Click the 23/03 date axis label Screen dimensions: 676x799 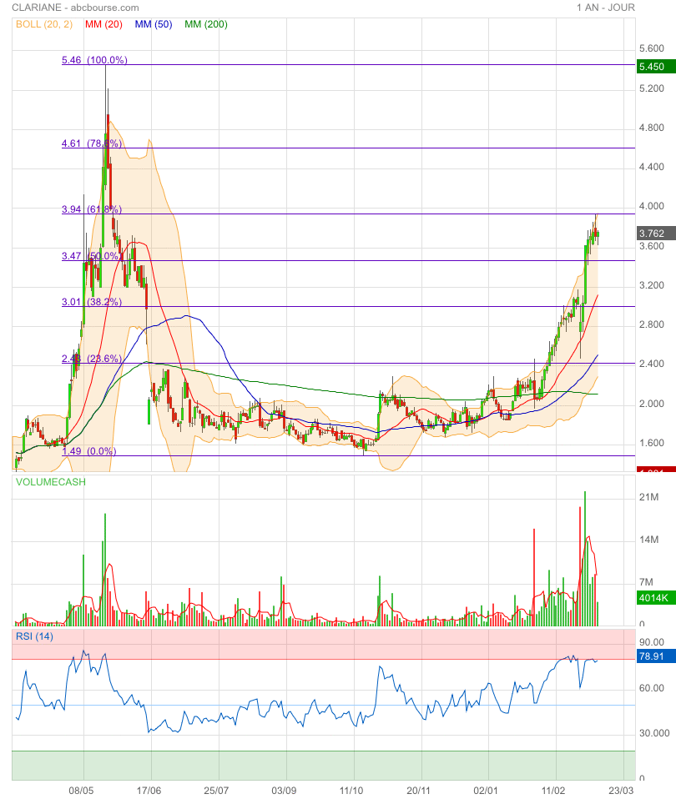[x=621, y=791]
